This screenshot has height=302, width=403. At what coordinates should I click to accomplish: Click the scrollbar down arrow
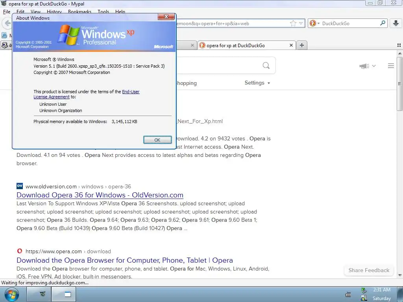(x=400, y=275)
